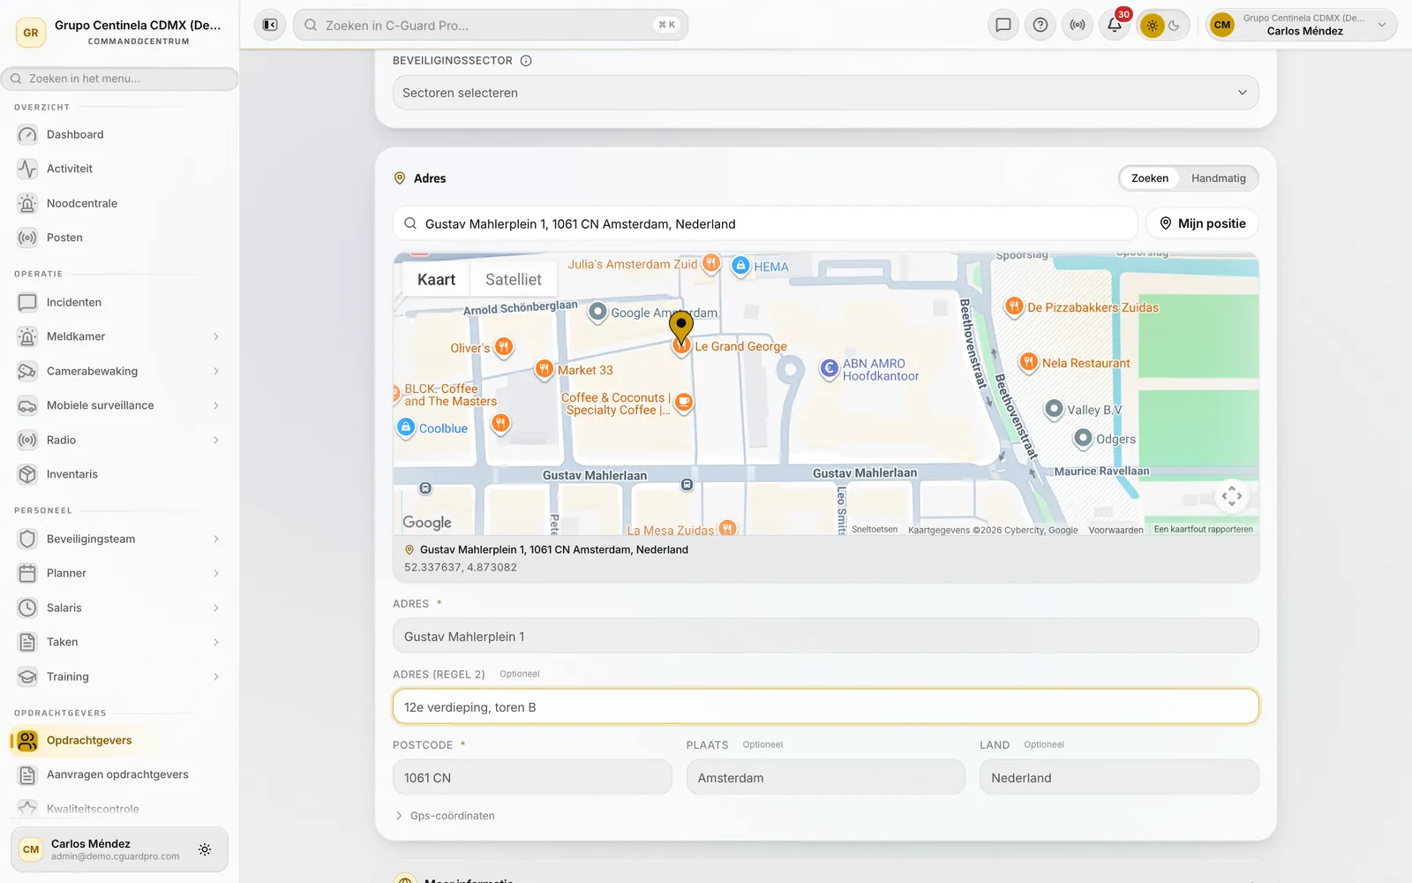Open Opdrachtgevers in sidebar

coord(120,740)
